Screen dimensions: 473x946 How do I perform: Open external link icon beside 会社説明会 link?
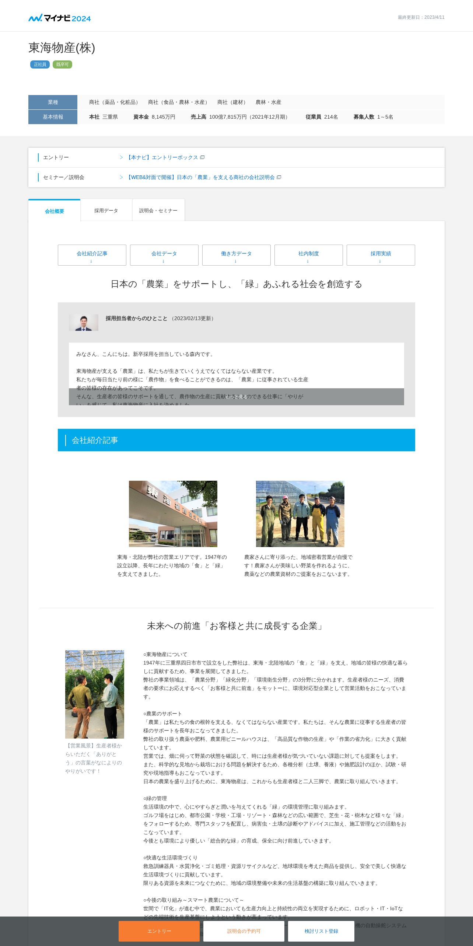tap(279, 177)
